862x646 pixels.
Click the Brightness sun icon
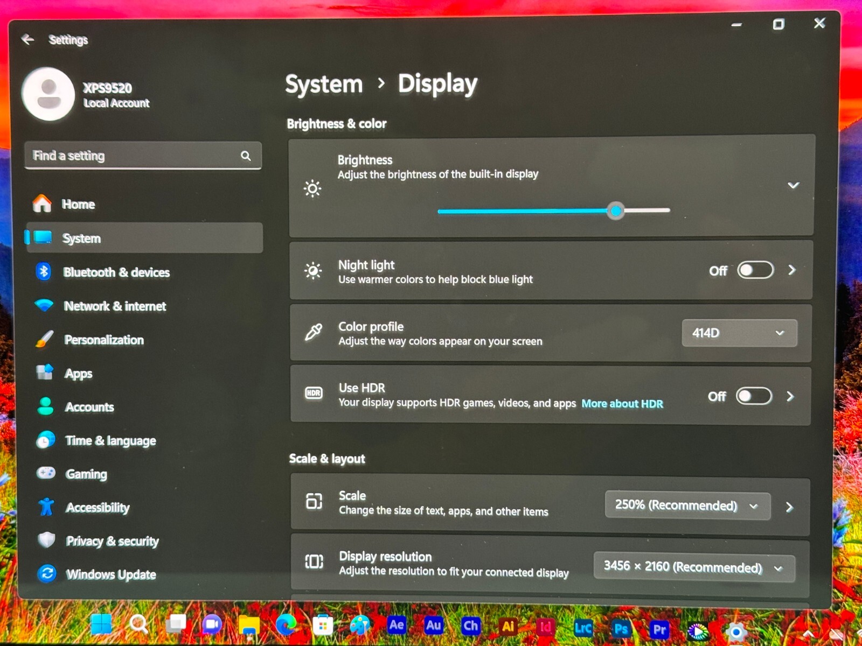pos(312,188)
